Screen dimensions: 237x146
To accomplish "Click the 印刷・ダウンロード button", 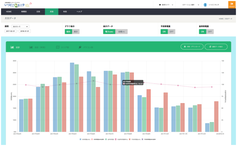I will coord(192,47).
